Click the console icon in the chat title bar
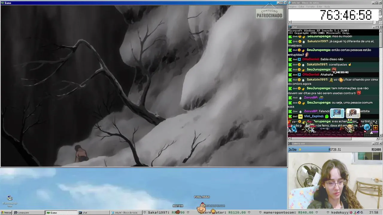383x215 pixels. pyautogui.click(x=290, y=27)
